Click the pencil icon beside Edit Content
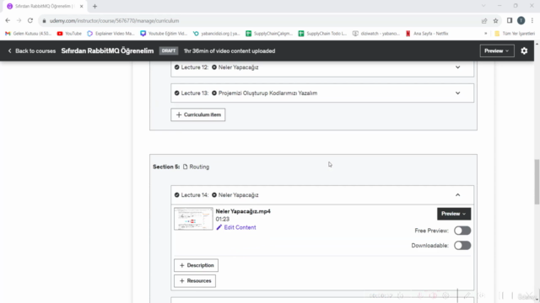Viewport: 540px width, 303px height. 219,227
